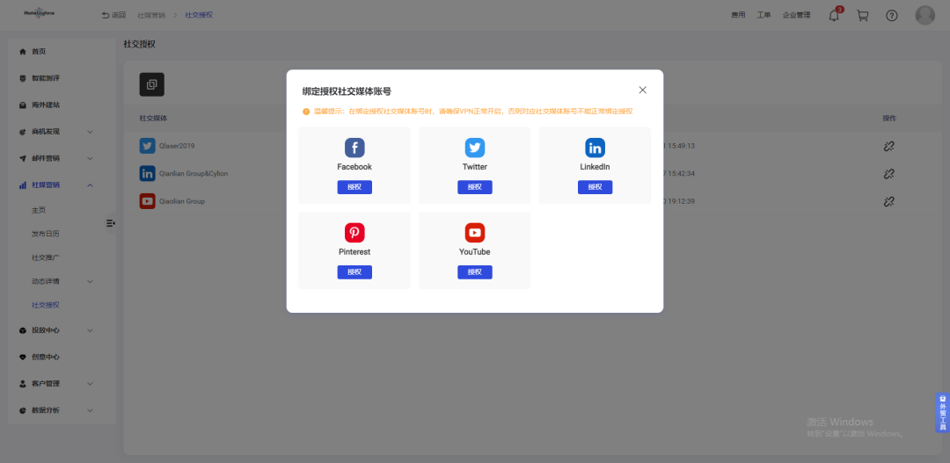Click the dark add-account square button
The height and width of the screenshot is (463, 950).
click(151, 84)
